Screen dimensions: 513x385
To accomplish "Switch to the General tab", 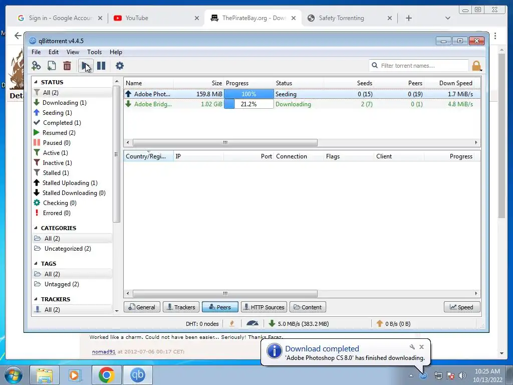I will 142,307.
